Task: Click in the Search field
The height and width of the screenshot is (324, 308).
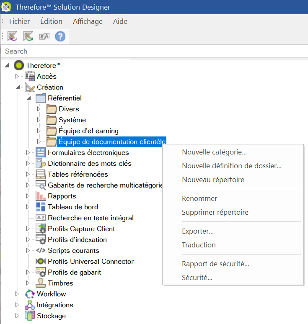Action: (x=154, y=51)
